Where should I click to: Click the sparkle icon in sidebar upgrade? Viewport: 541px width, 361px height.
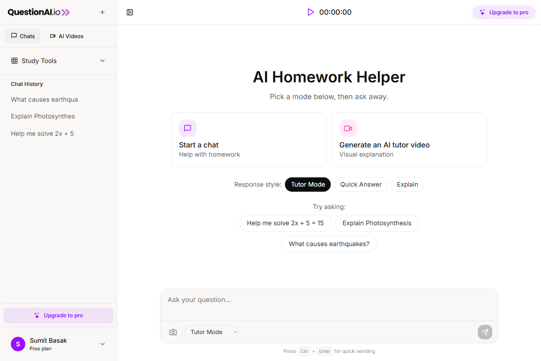click(37, 315)
